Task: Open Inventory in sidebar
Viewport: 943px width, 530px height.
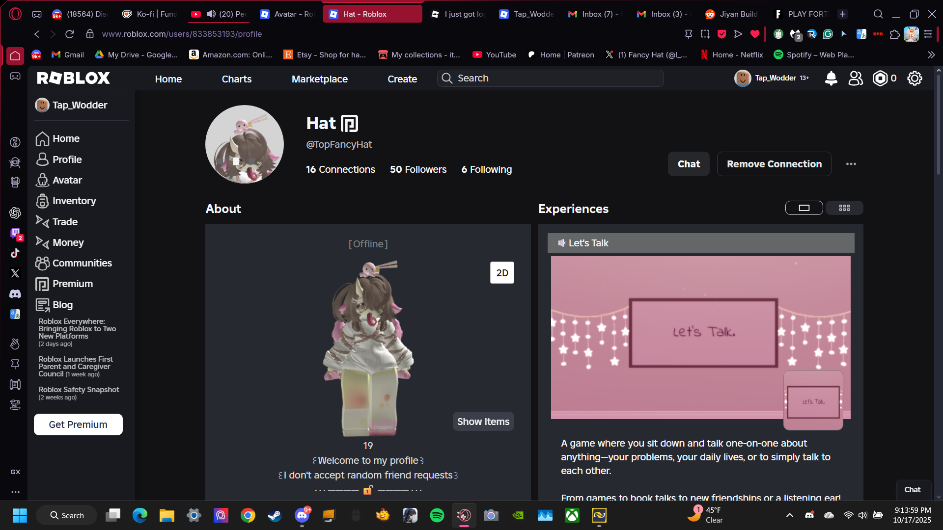Action: (74, 201)
